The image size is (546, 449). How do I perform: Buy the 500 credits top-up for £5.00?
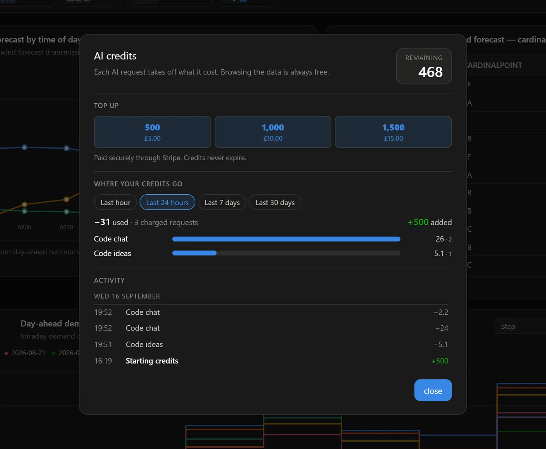tap(152, 132)
